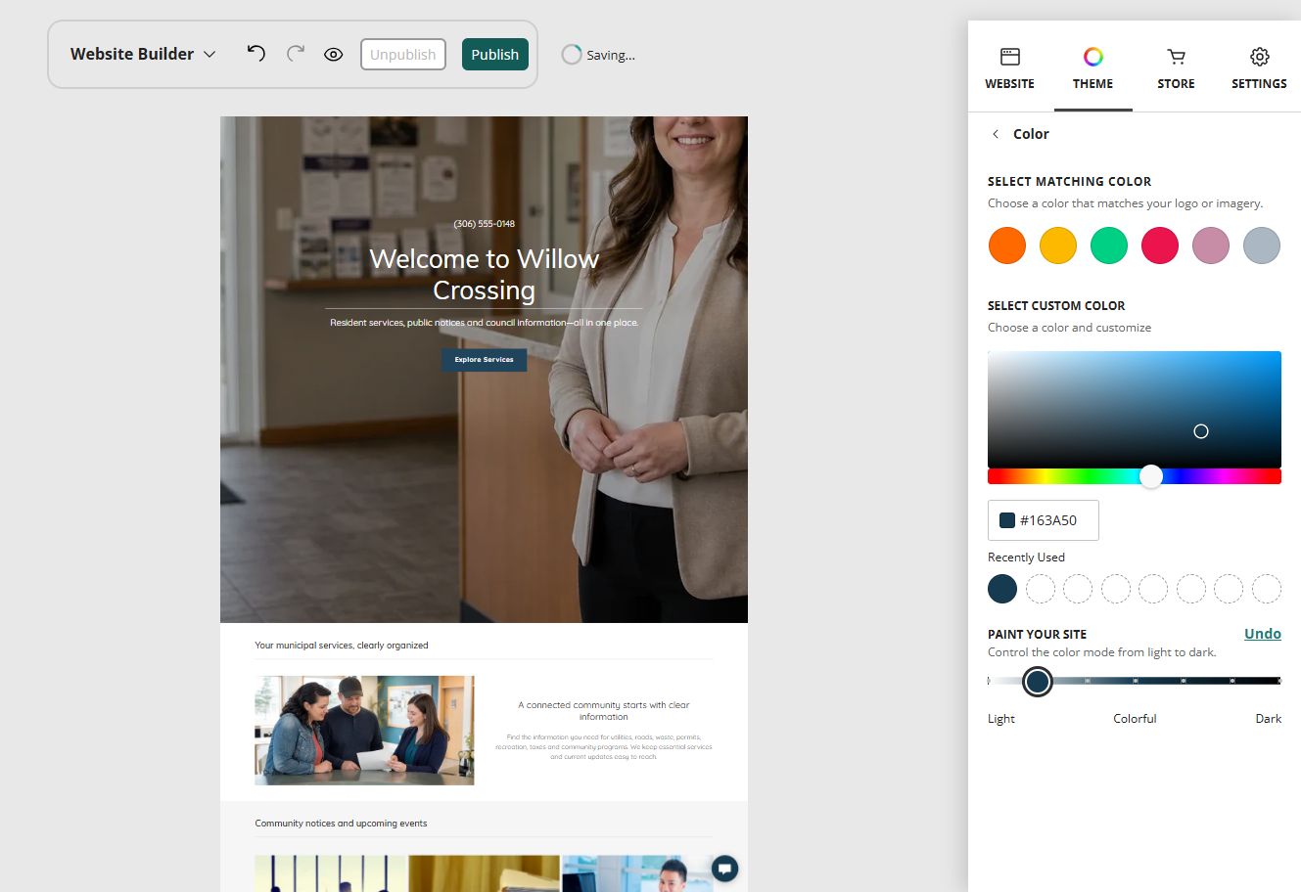Open the chat bubble icon on preview
1301x892 pixels.
pyautogui.click(x=724, y=869)
